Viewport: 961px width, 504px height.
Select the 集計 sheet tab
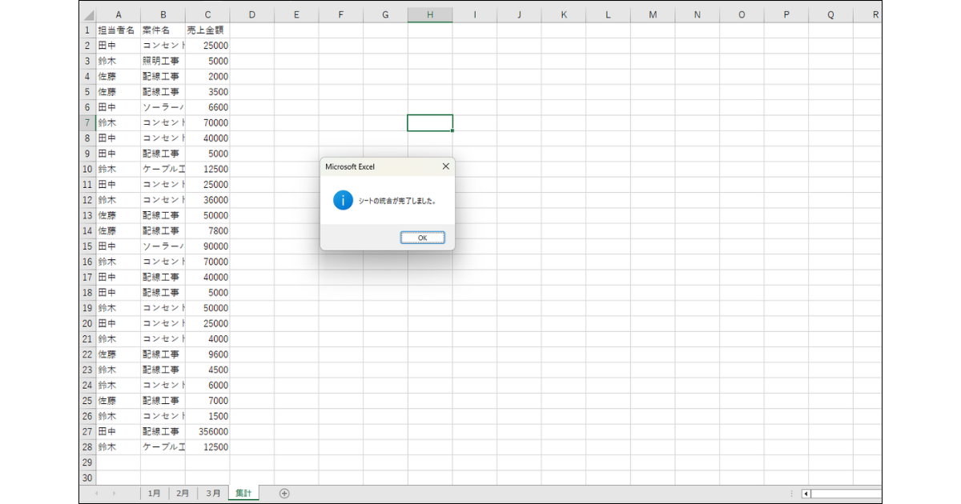pyautogui.click(x=243, y=494)
